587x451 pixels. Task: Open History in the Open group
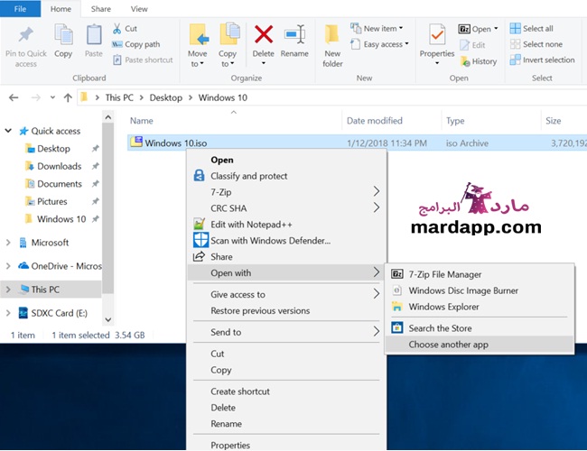pyautogui.click(x=479, y=61)
